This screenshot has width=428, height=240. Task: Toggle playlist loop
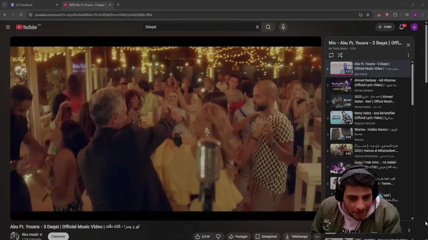[331, 55]
